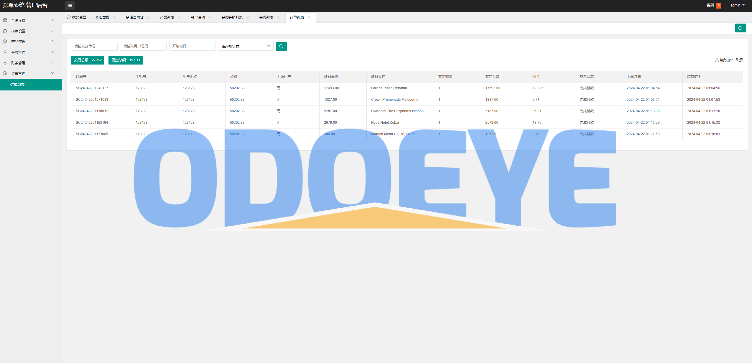The image size is (752, 363).
Task: Close the 会员列表 tab
Action: tap(278, 17)
